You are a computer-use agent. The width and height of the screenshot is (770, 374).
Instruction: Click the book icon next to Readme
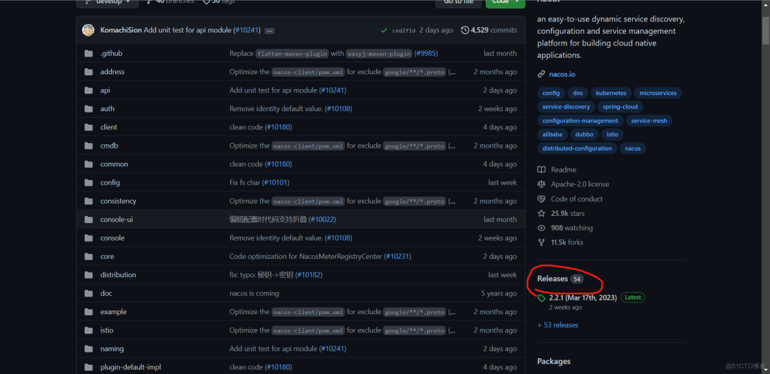(541, 170)
